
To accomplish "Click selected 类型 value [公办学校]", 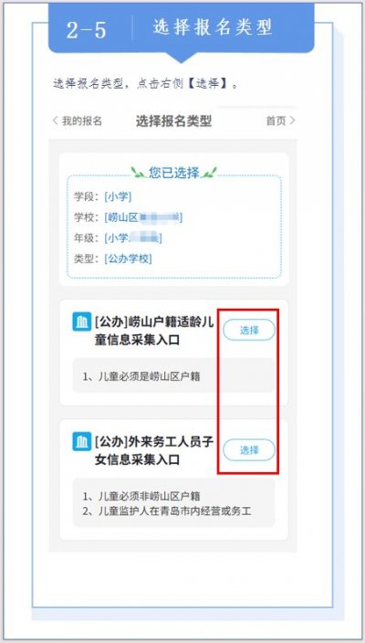I will tap(128, 258).
